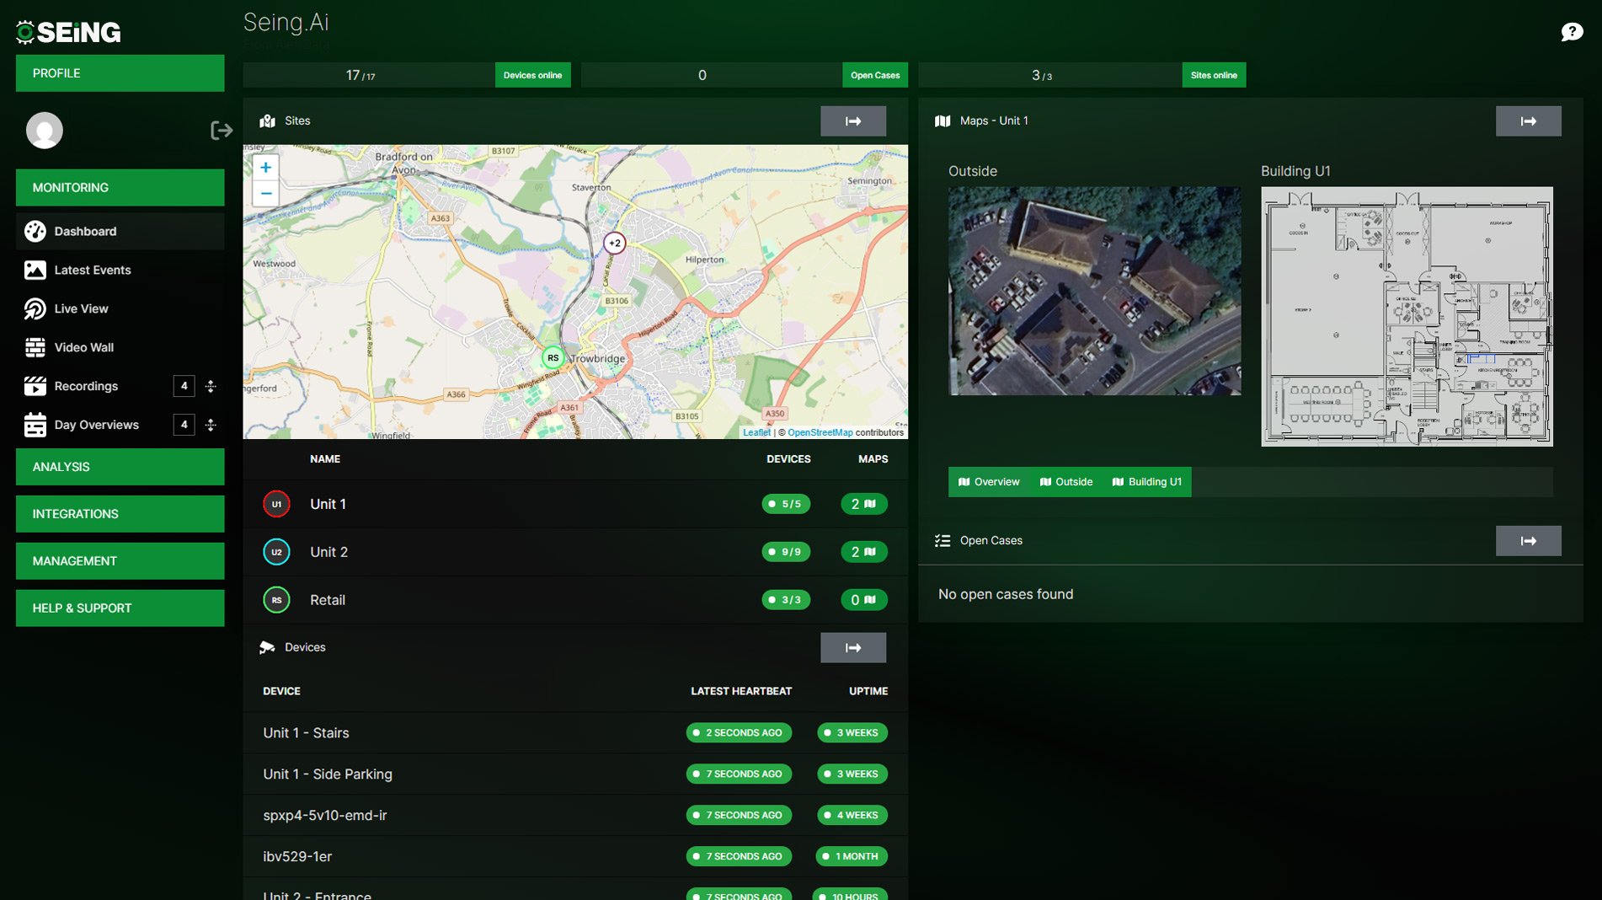Viewport: 1602px width, 900px height.
Task: Click the Recordings count stepper field
Action: coord(184,386)
